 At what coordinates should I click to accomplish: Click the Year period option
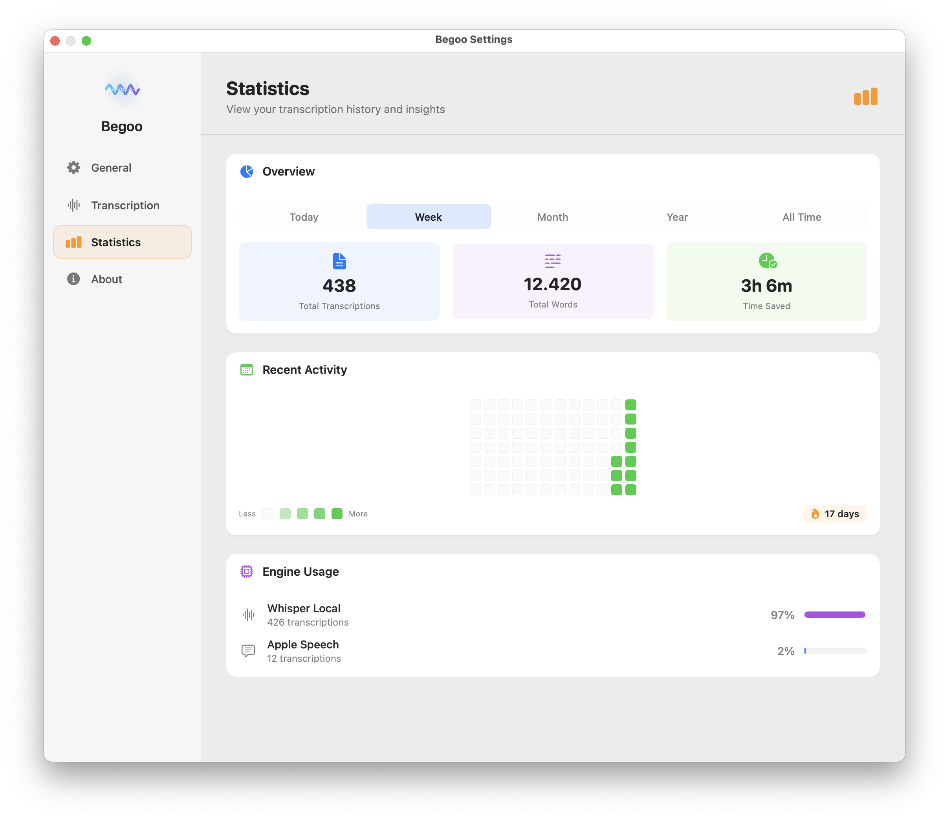point(677,216)
